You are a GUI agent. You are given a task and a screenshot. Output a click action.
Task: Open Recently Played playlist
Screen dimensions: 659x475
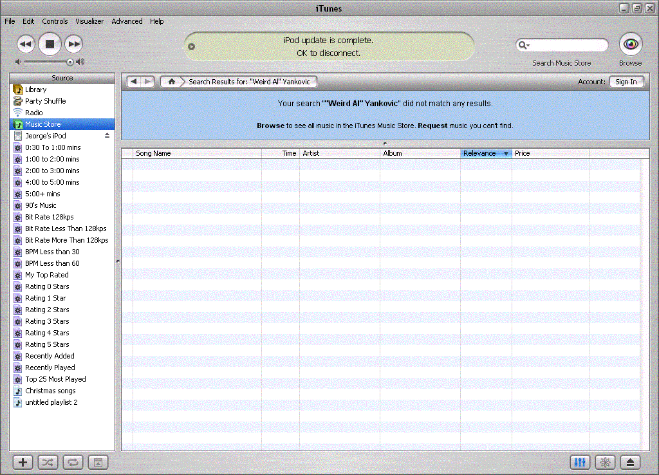click(x=62, y=368)
